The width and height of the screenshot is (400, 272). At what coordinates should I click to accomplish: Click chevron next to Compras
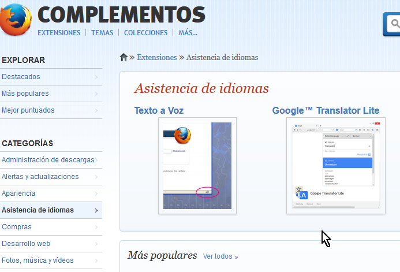(96, 227)
